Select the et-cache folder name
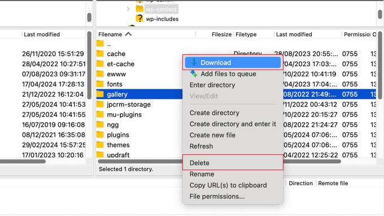 (121, 64)
